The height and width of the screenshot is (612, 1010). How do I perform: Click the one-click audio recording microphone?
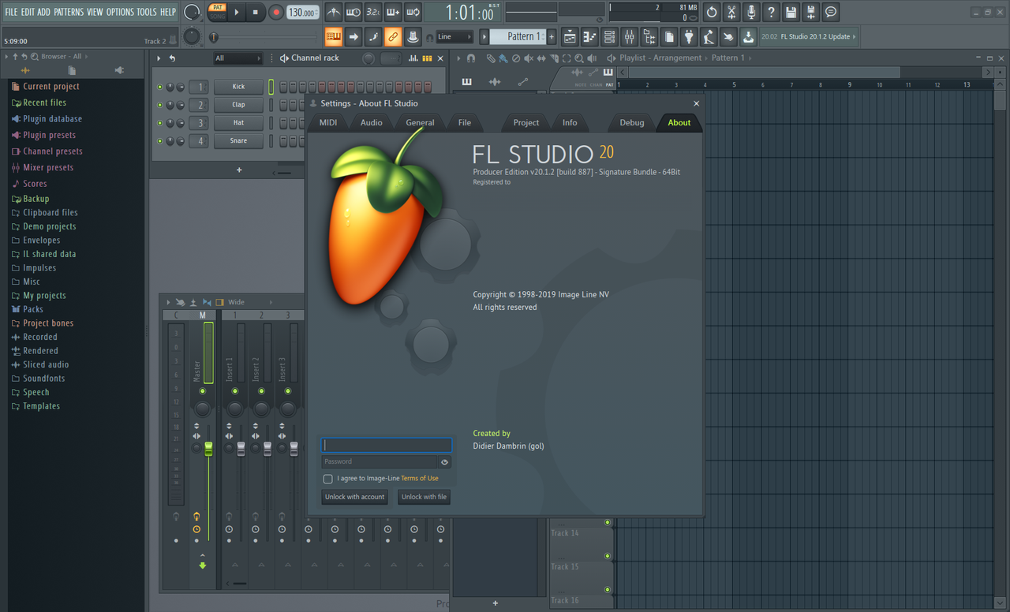751,12
